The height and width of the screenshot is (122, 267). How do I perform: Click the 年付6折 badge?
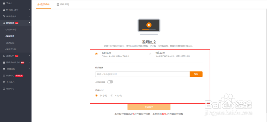pos(19,76)
